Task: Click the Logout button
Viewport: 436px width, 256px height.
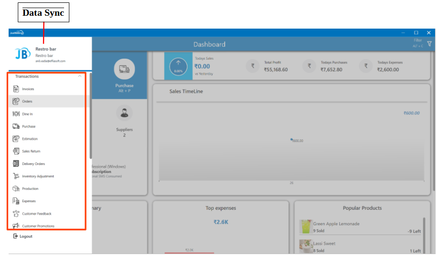Action: [x=23, y=236]
